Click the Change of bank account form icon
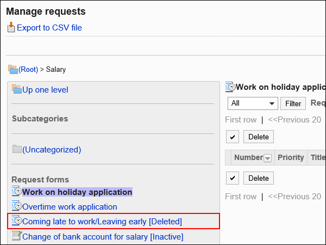Image resolution: width=326 pixels, height=245 pixels. pos(17,236)
